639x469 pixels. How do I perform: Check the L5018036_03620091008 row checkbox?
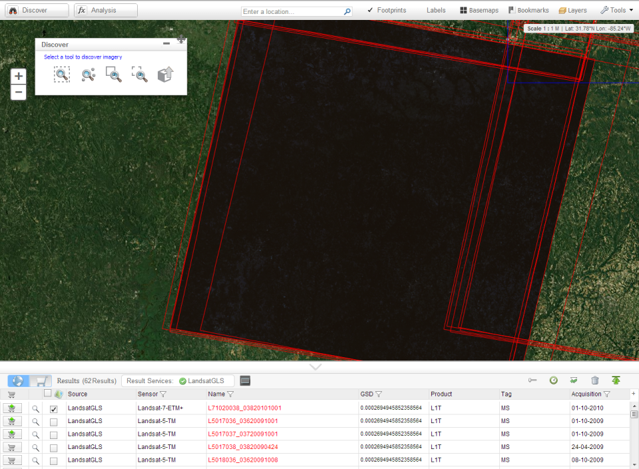pyautogui.click(x=53, y=461)
